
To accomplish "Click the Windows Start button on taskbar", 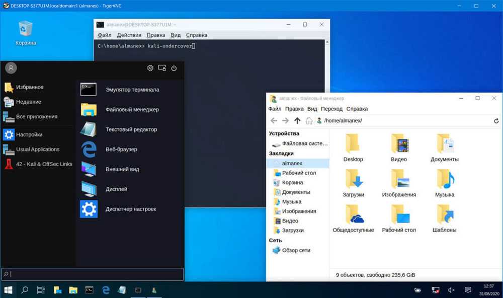I will 9,290.
